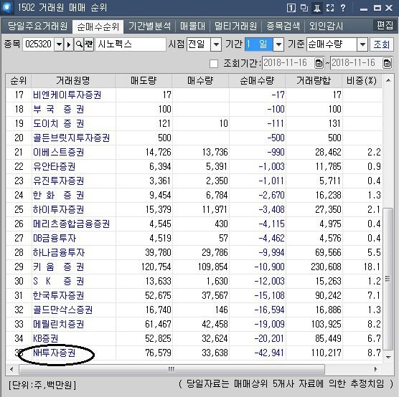Select broker row 유안타증권
Screen dimensions: 399x397
point(194,166)
